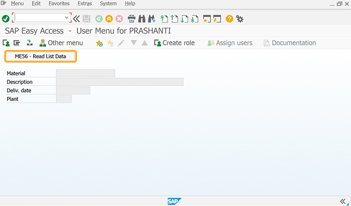Move favorite down with triangle icon
Viewport: 351px width, 206px height.
(134, 43)
